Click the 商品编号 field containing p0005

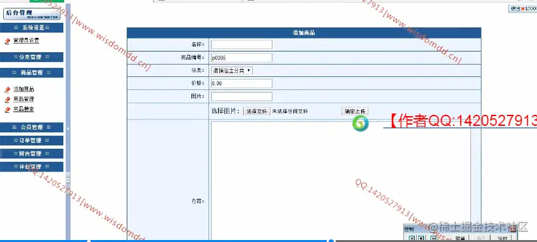coord(242,58)
